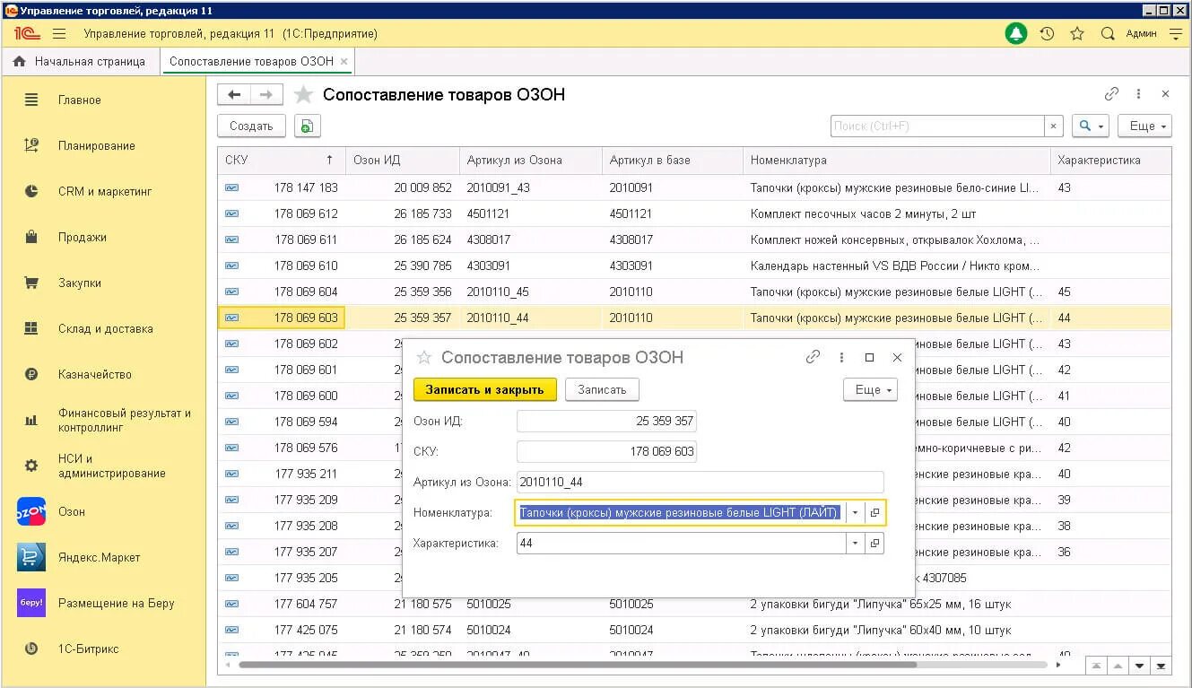Open search options dropdown button
The image size is (1192, 688).
pyautogui.click(x=1091, y=126)
